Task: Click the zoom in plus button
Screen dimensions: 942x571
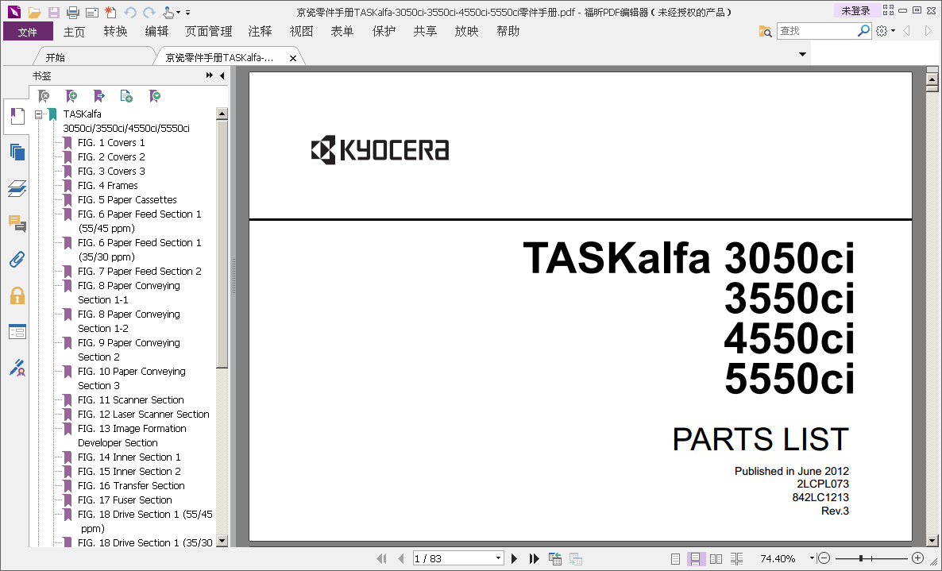Action: coord(918,558)
